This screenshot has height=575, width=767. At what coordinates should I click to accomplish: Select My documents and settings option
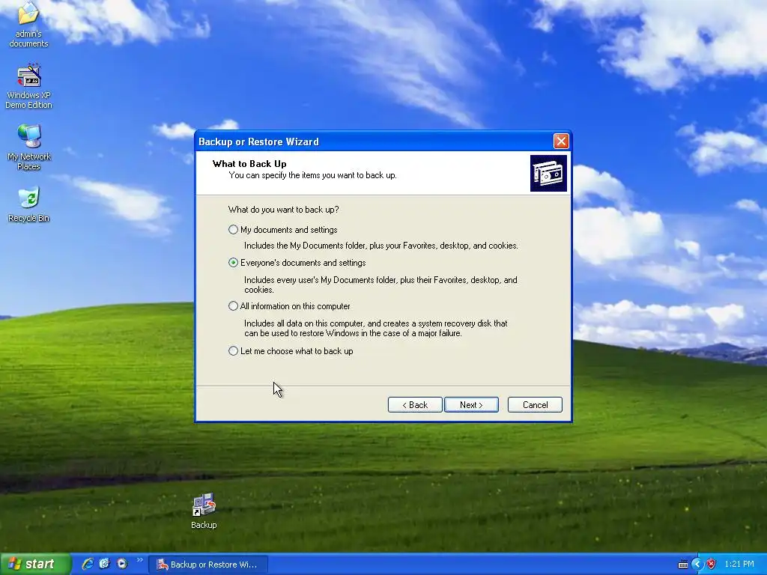(x=282, y=230)
